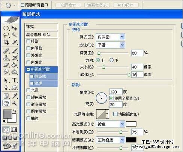The width and height of the screenshot is (183, 152).
Task: Select the Eyedropper tool
Action: point(15,96)
